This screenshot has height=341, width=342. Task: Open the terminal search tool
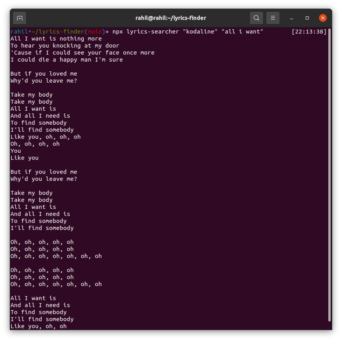click(256, 18)
